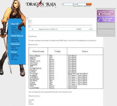Screen dimensions: 117x106
Task: Click broken image icon in second gray banner
Action: tap(98, 30)
